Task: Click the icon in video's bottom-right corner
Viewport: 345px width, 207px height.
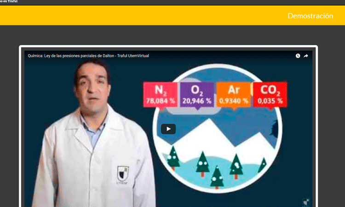Action: tap(306, 201)
